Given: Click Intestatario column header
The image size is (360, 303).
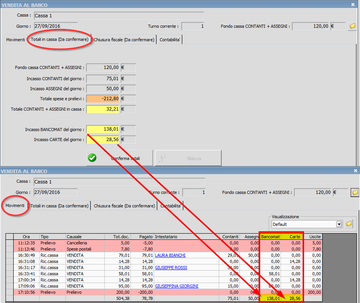Looking at the screenshot, I should tap(187, 237).
